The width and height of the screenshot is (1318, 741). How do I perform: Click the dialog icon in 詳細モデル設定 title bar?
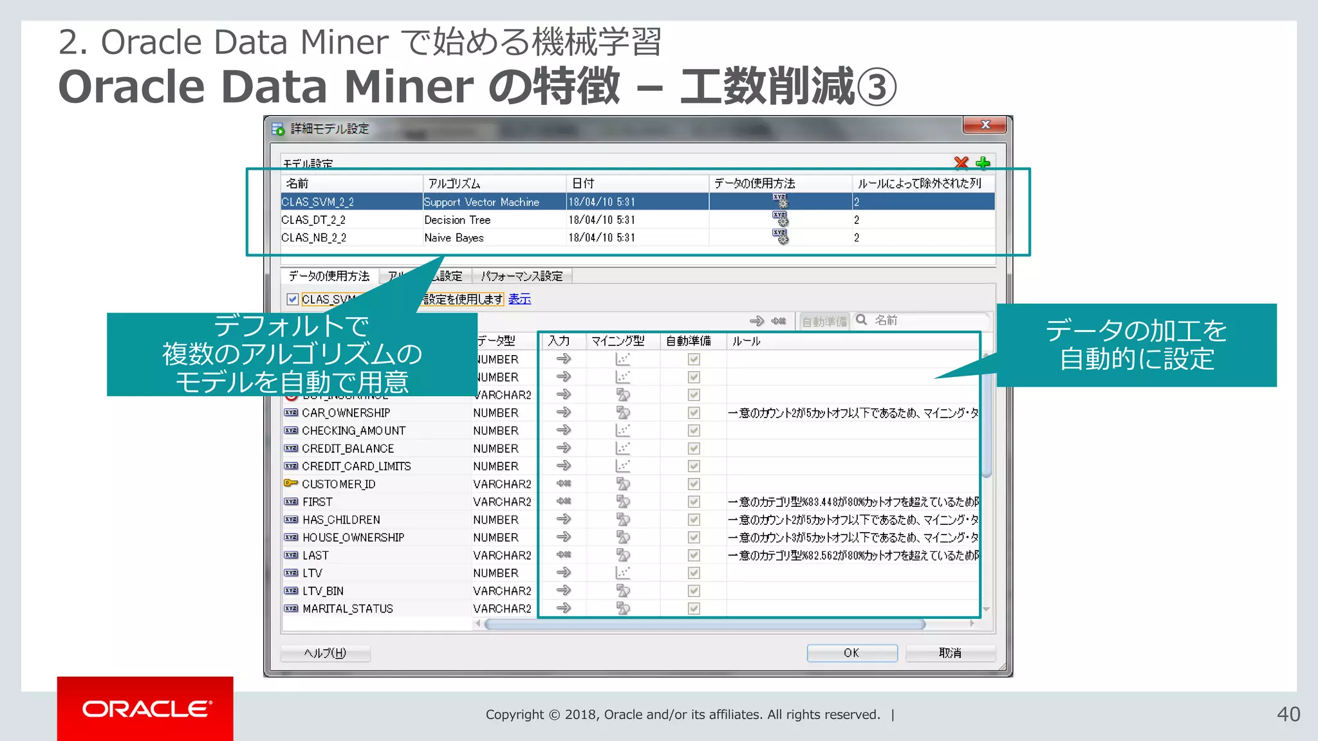(278, 129)
